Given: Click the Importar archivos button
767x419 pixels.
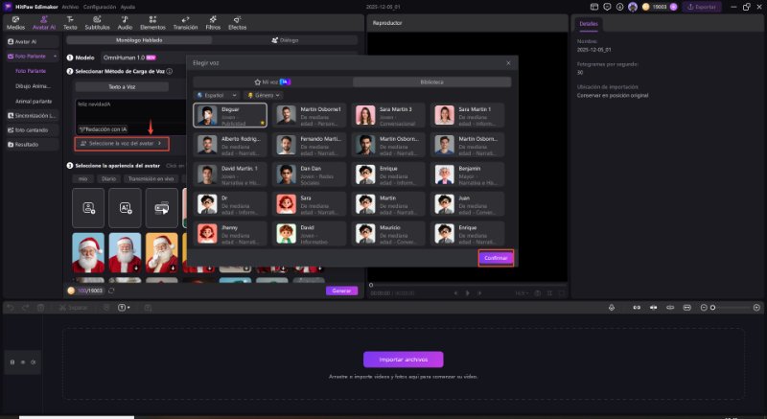Looking at the screenshot, I should pyautogui.click(x=403, y=360).
